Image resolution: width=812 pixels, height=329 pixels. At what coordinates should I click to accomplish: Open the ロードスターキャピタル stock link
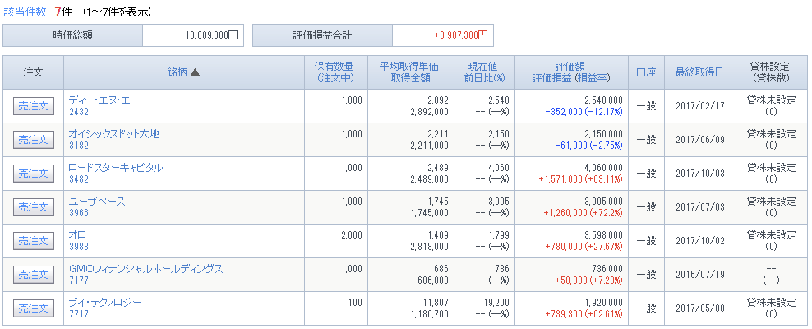116,168
